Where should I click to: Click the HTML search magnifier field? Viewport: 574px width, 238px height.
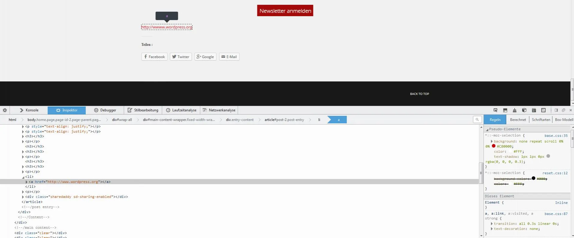click(477, 119)
